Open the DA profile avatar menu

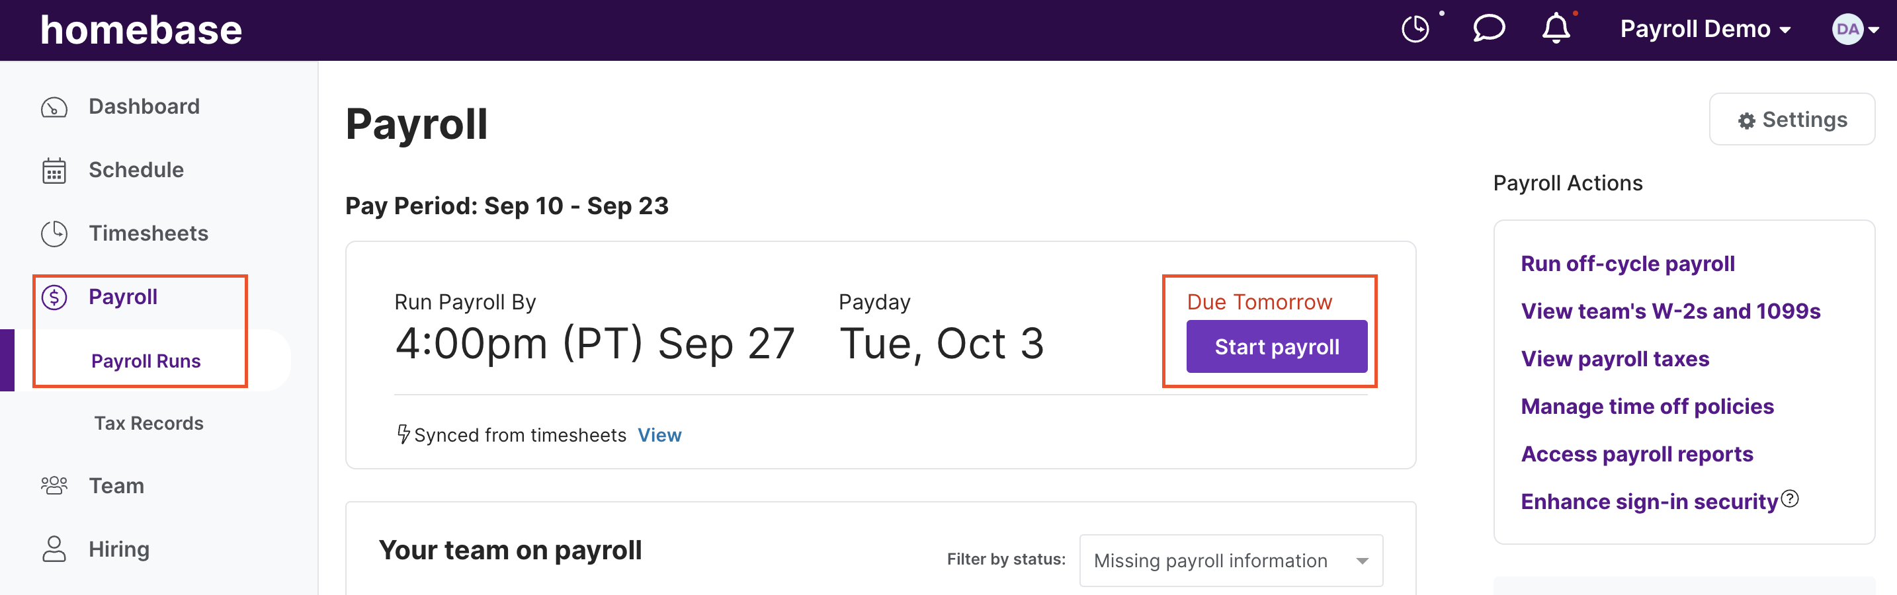[x=1849, y=30]
